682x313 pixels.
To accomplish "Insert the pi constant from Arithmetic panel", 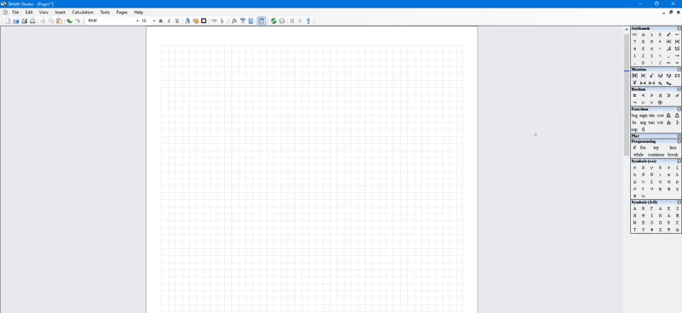I will (x=643, y=35).
